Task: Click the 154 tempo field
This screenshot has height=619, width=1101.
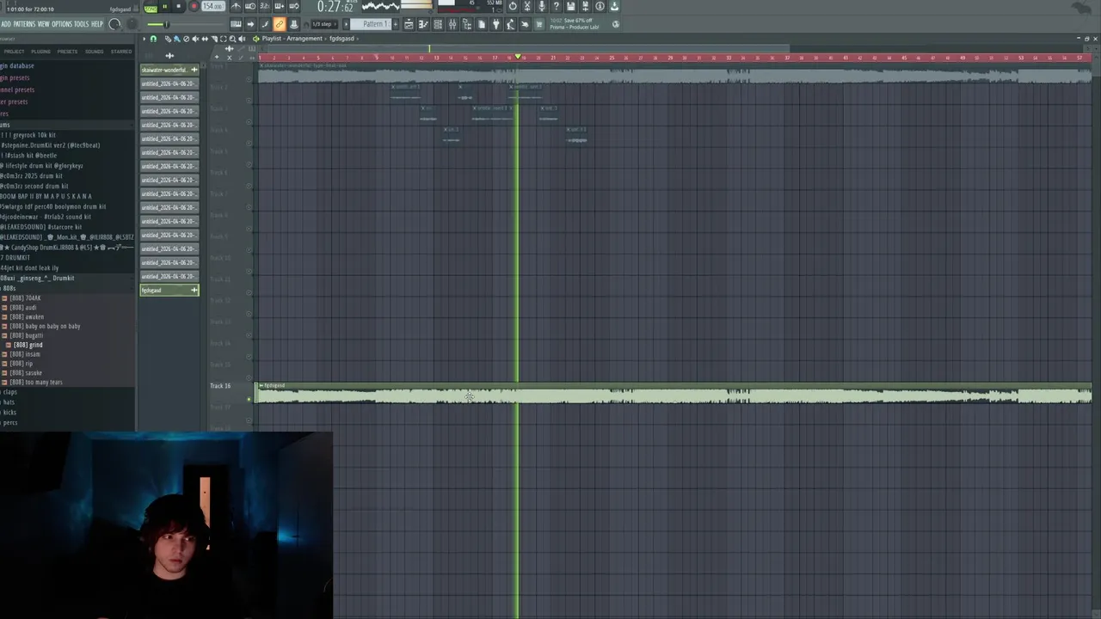Action: 212,6
